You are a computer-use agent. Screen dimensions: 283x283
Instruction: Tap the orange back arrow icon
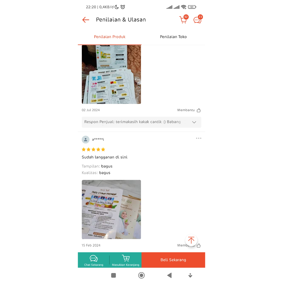tap(86, 20)
